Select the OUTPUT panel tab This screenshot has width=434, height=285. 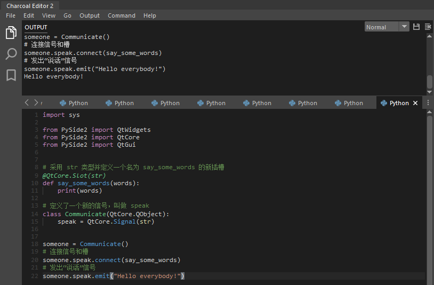click(x=36, y=27)
